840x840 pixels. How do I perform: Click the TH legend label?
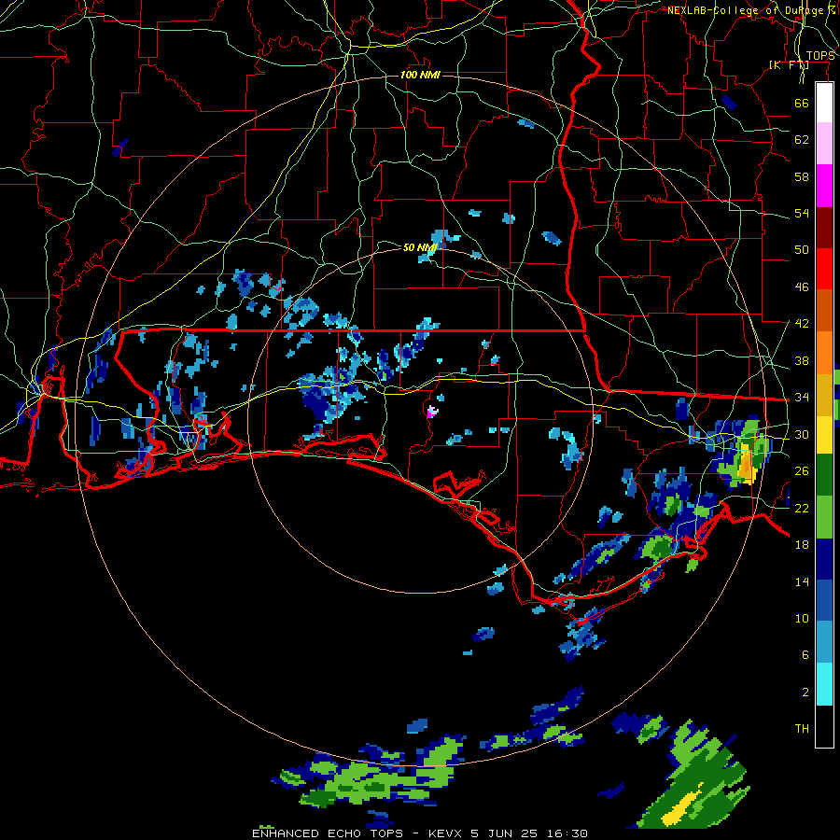click(802, 729)
